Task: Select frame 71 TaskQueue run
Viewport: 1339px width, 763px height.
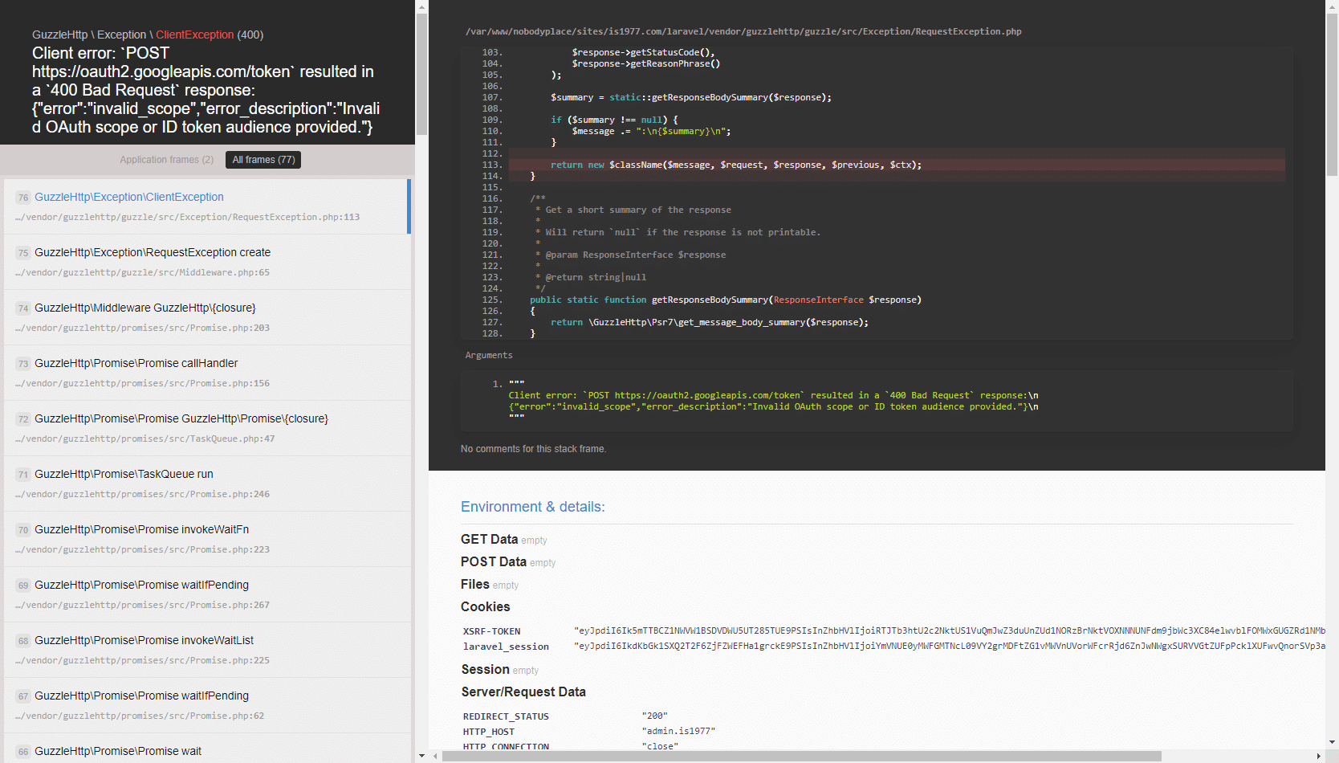Action: pyautogui.click(x=207, y=484)
